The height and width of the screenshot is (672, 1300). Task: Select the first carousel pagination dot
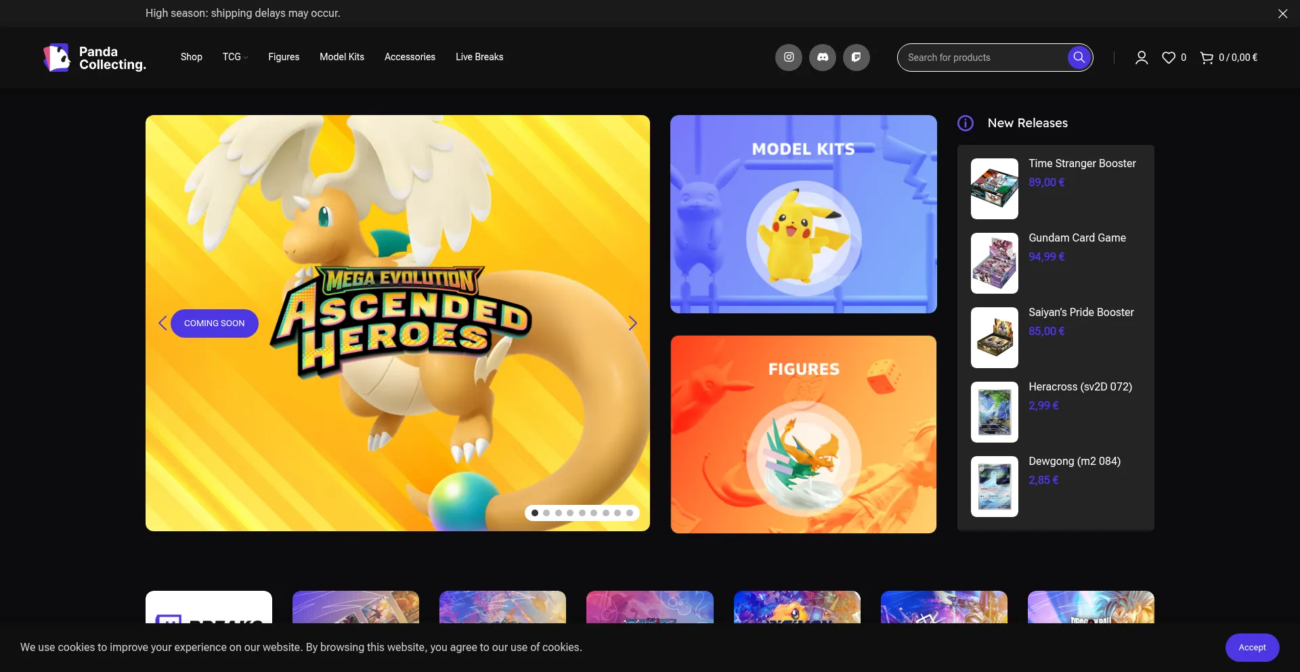point(535,513)
